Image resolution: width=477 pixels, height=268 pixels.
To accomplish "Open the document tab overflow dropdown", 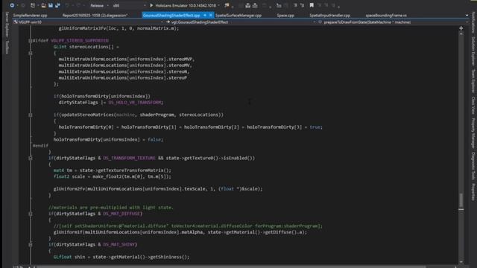I will pos(467,15).
